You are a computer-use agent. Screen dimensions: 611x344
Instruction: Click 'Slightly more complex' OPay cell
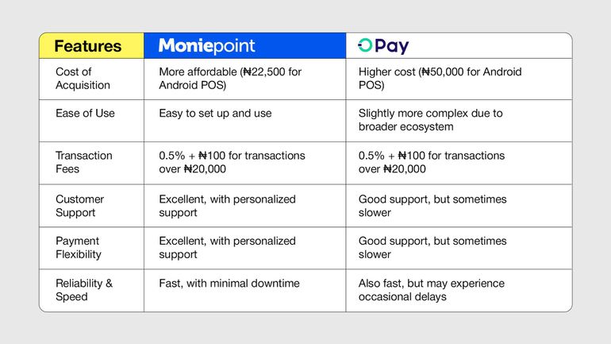click(x=430, y=120)
